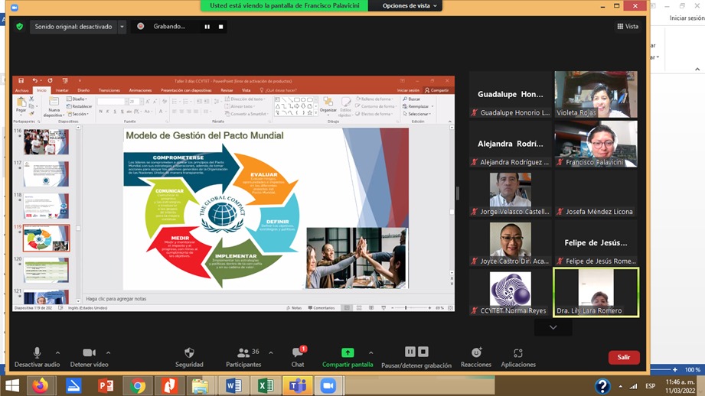The height and width of the screenshot is (396, 705).
Task: Click the red Salir button
Action: [x=624, y=357]
